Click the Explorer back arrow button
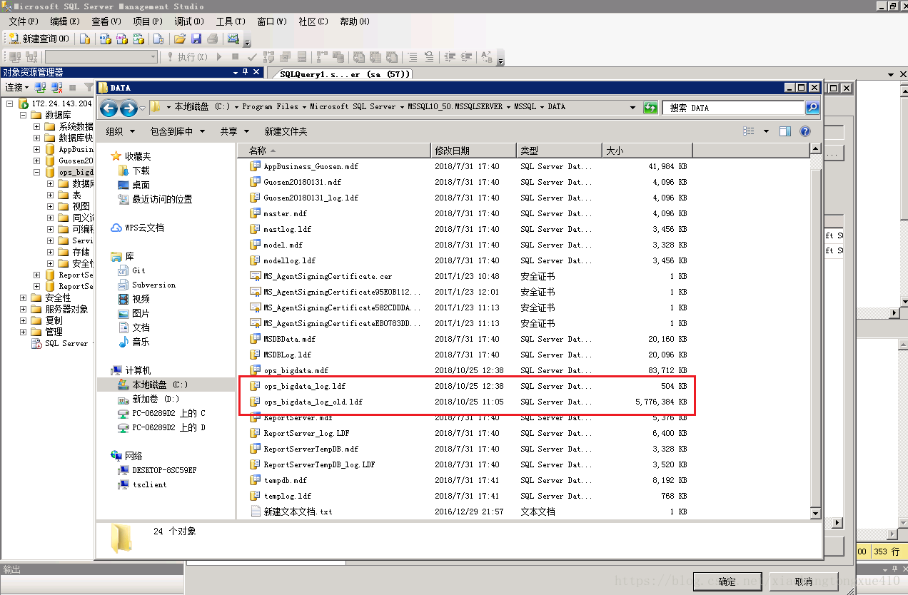Viewport: 908px width, 595px height. click(x=109, y=108)
